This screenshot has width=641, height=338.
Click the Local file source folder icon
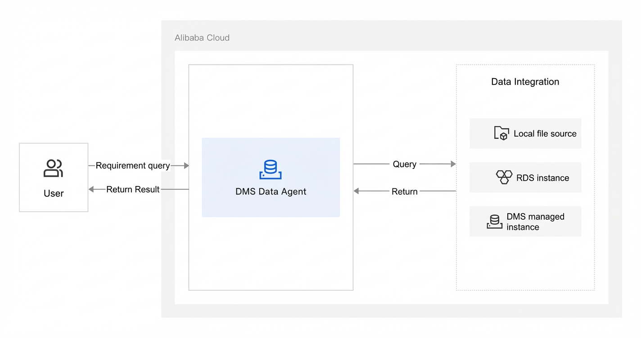[501, 133]
